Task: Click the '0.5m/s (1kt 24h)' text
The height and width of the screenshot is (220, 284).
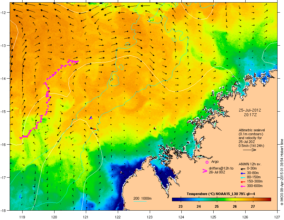Action: point(251,146)
